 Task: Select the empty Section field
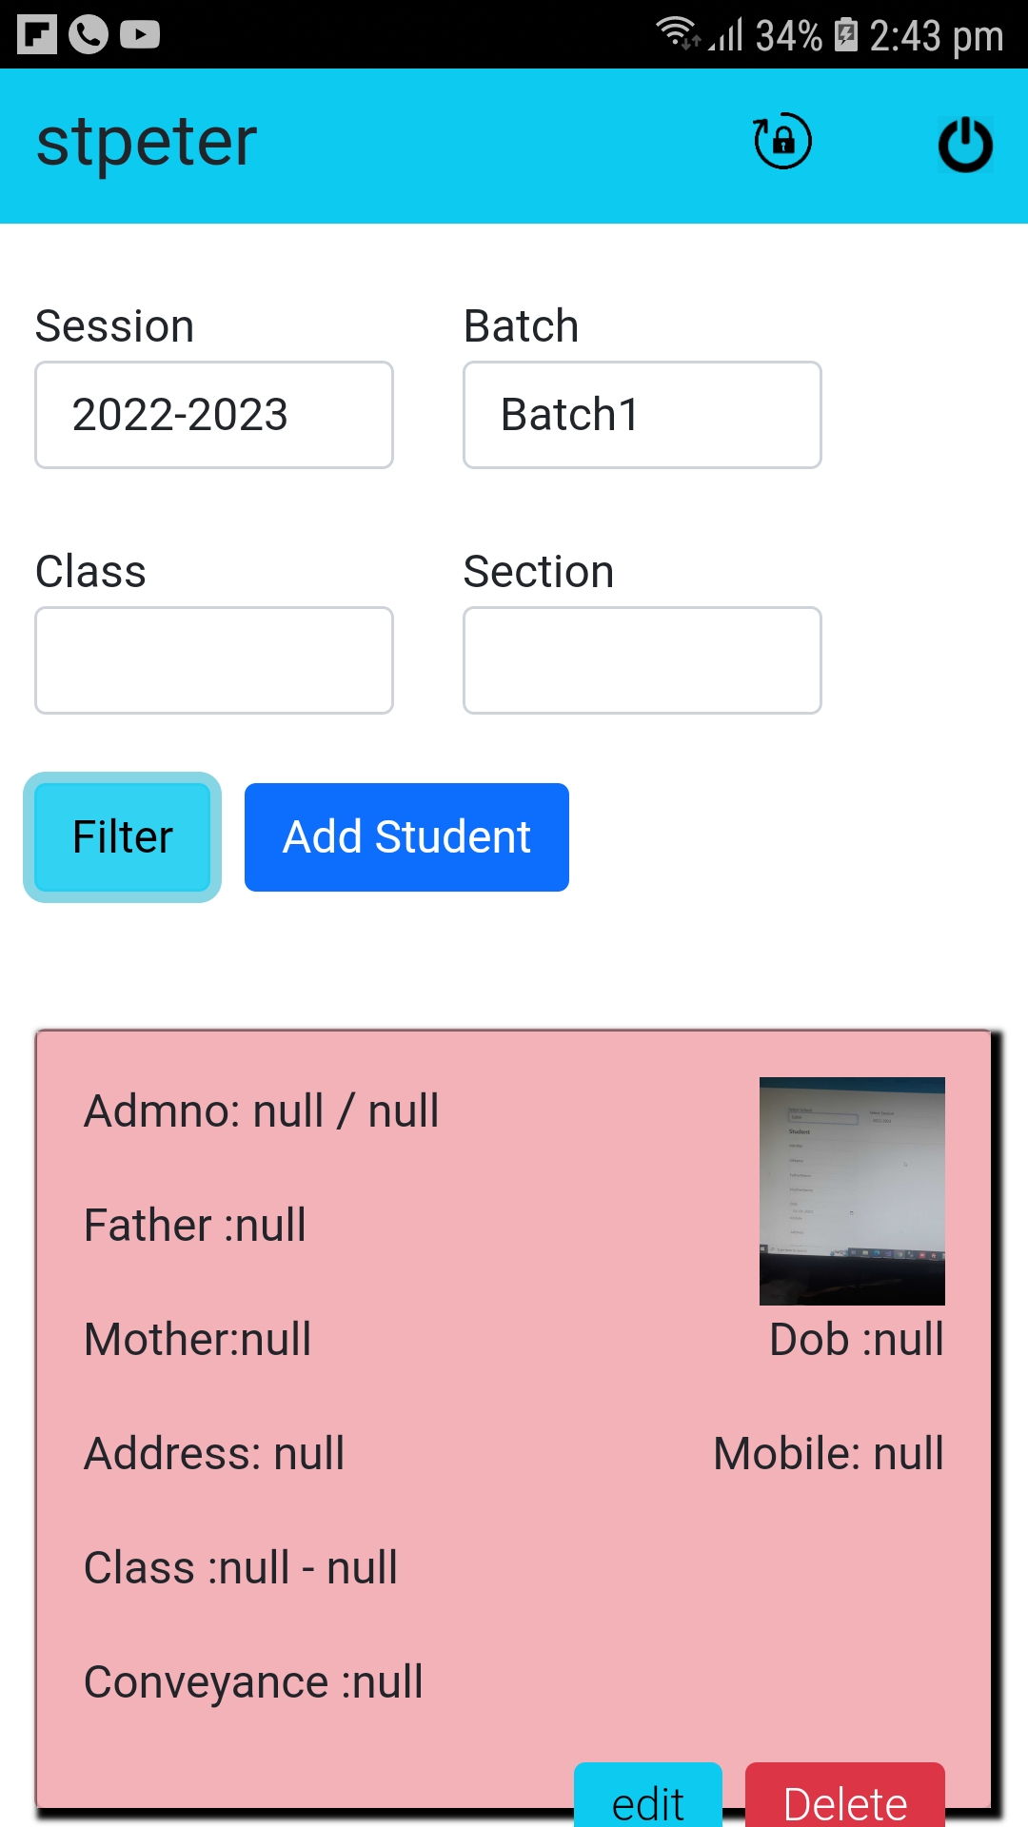click(642, 659)
